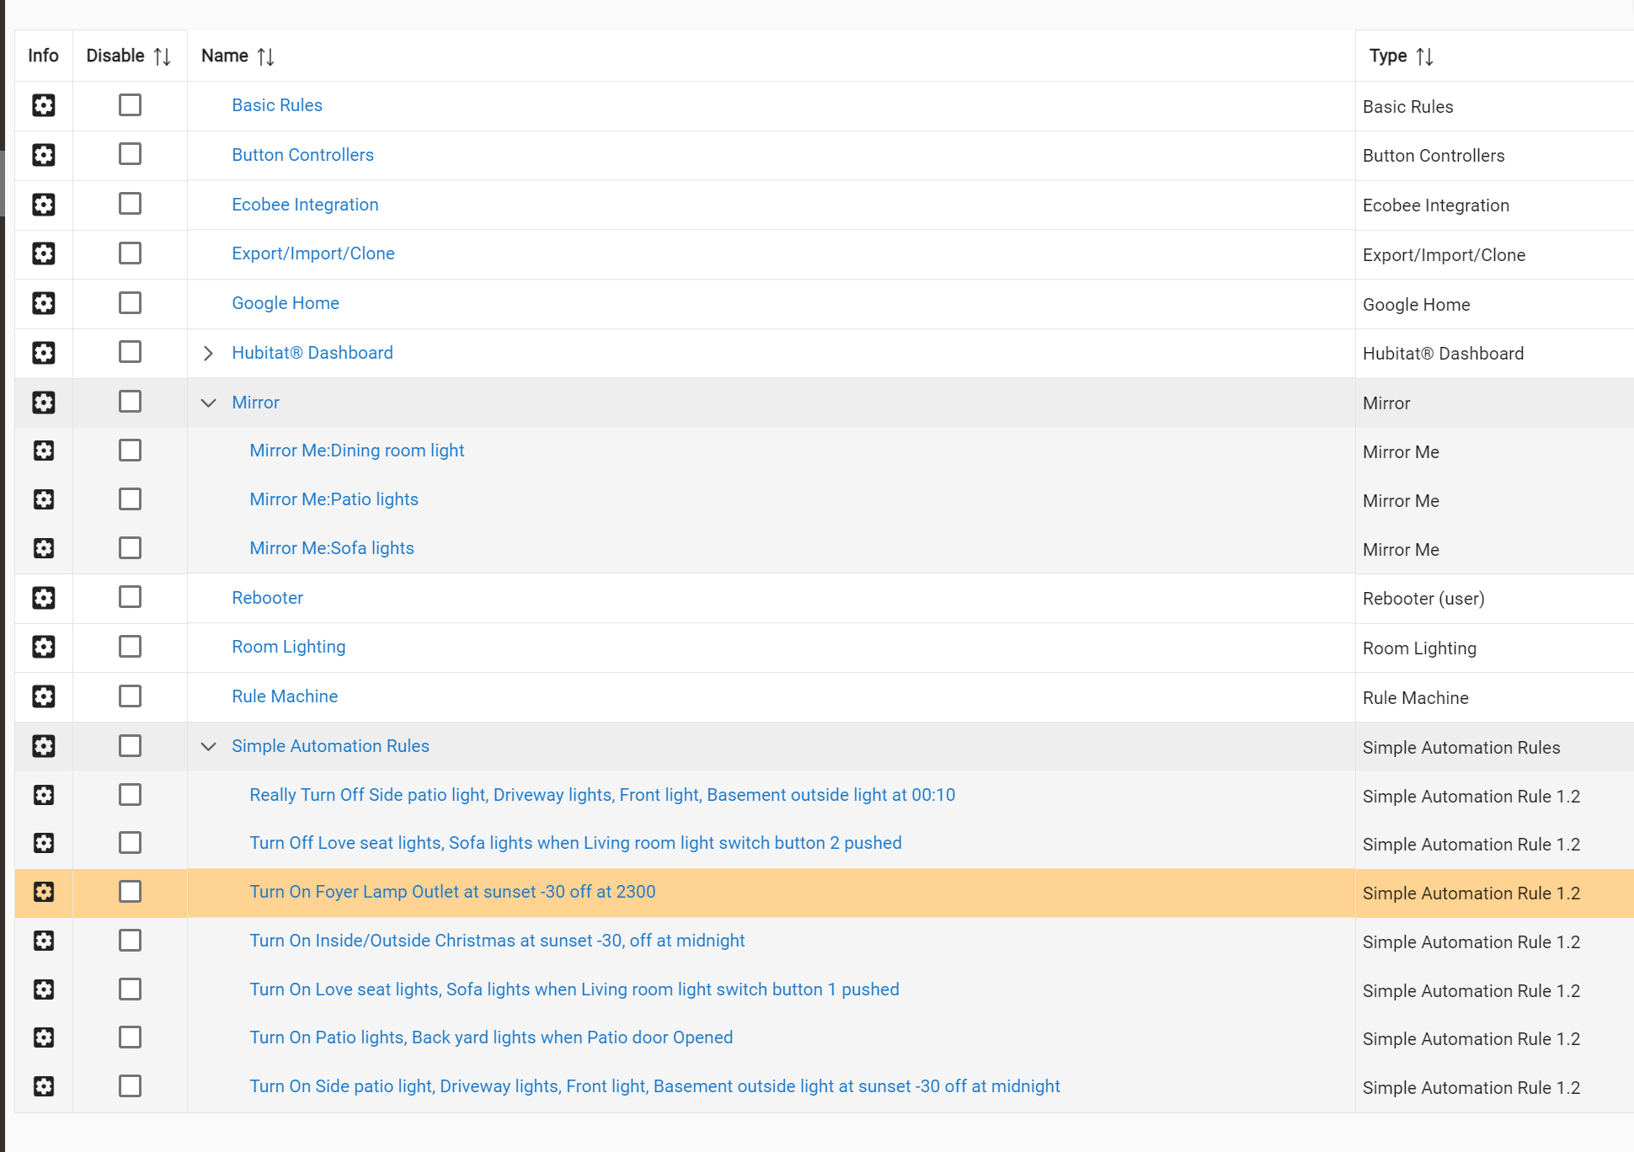Open info gear for Hubitat Dashboard

[44, 353]
